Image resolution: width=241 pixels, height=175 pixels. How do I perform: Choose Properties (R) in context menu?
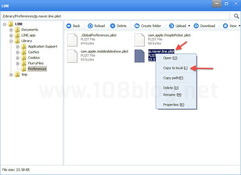pyautogui.click(x=176, y=105)
